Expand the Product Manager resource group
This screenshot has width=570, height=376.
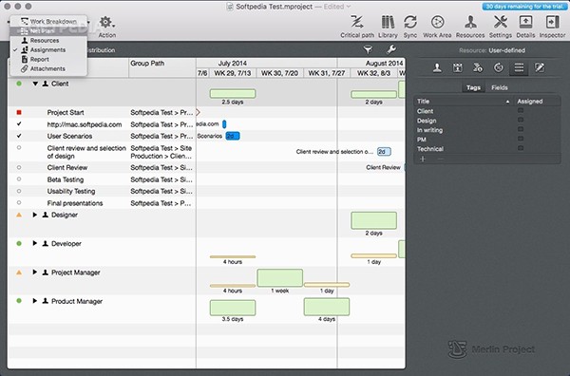[35, 301]
